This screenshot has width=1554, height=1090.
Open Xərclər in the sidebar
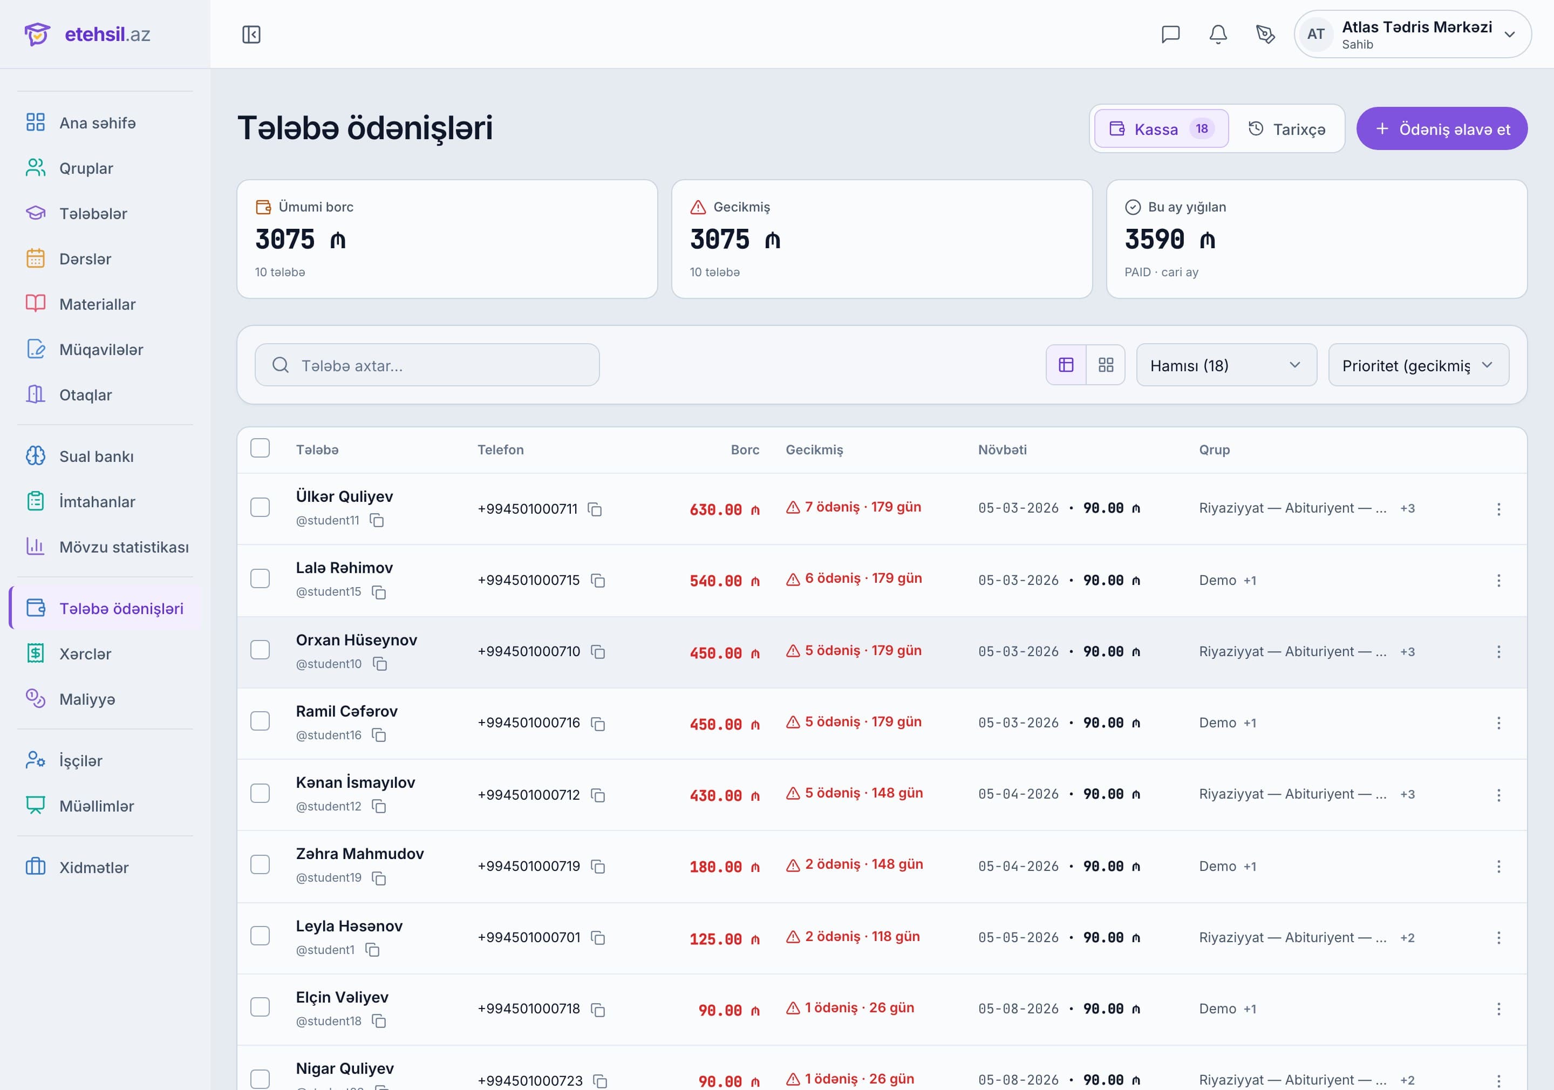(x=106, y=654)
